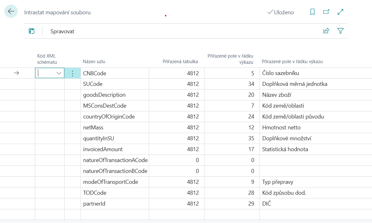The height and width of the screenshot is (223, 372).
Task: Click the DIČ field caption cell
Action: pos(266,204)
